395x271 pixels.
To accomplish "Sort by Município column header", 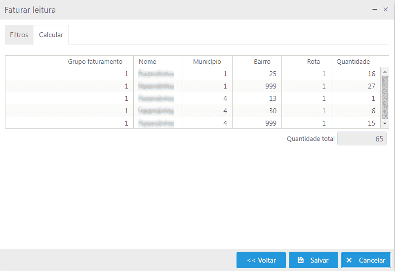I will pyautogui.click(x=207, y=62).
